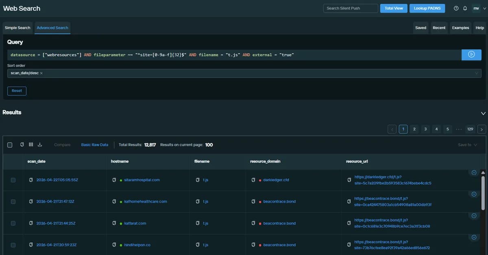Copy scan date 2026-04-22T05:05:55Z
Viewport: 488px width, 255px height.
[x=31, y=180]
